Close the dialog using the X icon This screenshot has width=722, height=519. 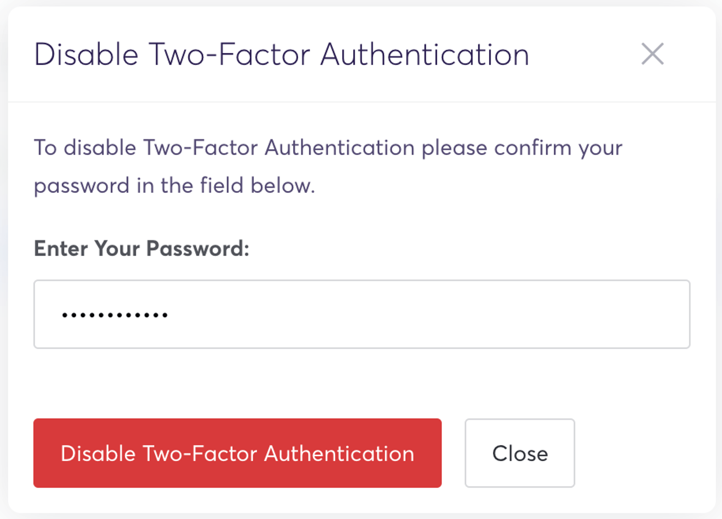tap(652, 54)
